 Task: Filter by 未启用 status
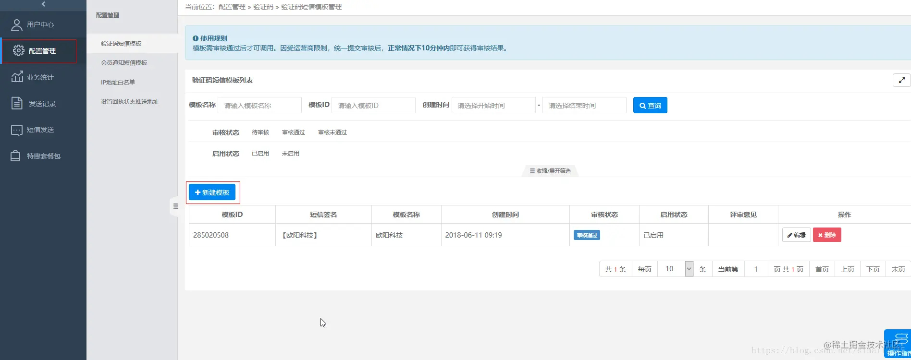pyautogui.click(x=290, y=154)
